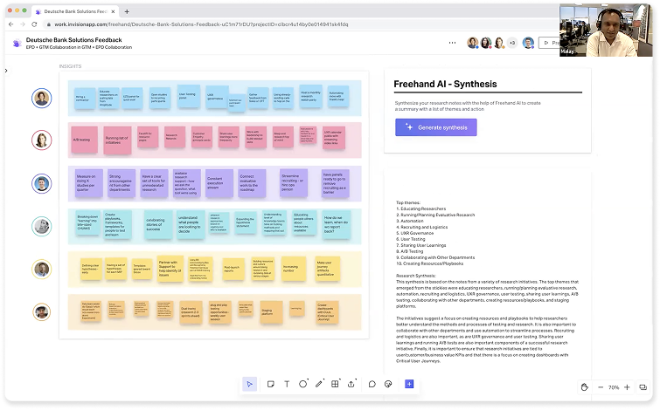Switch to the Deutsche Bank Solutions browser tab
This screenshot has width=660, height=410.
pyautogui.click(x=75, y=11)
